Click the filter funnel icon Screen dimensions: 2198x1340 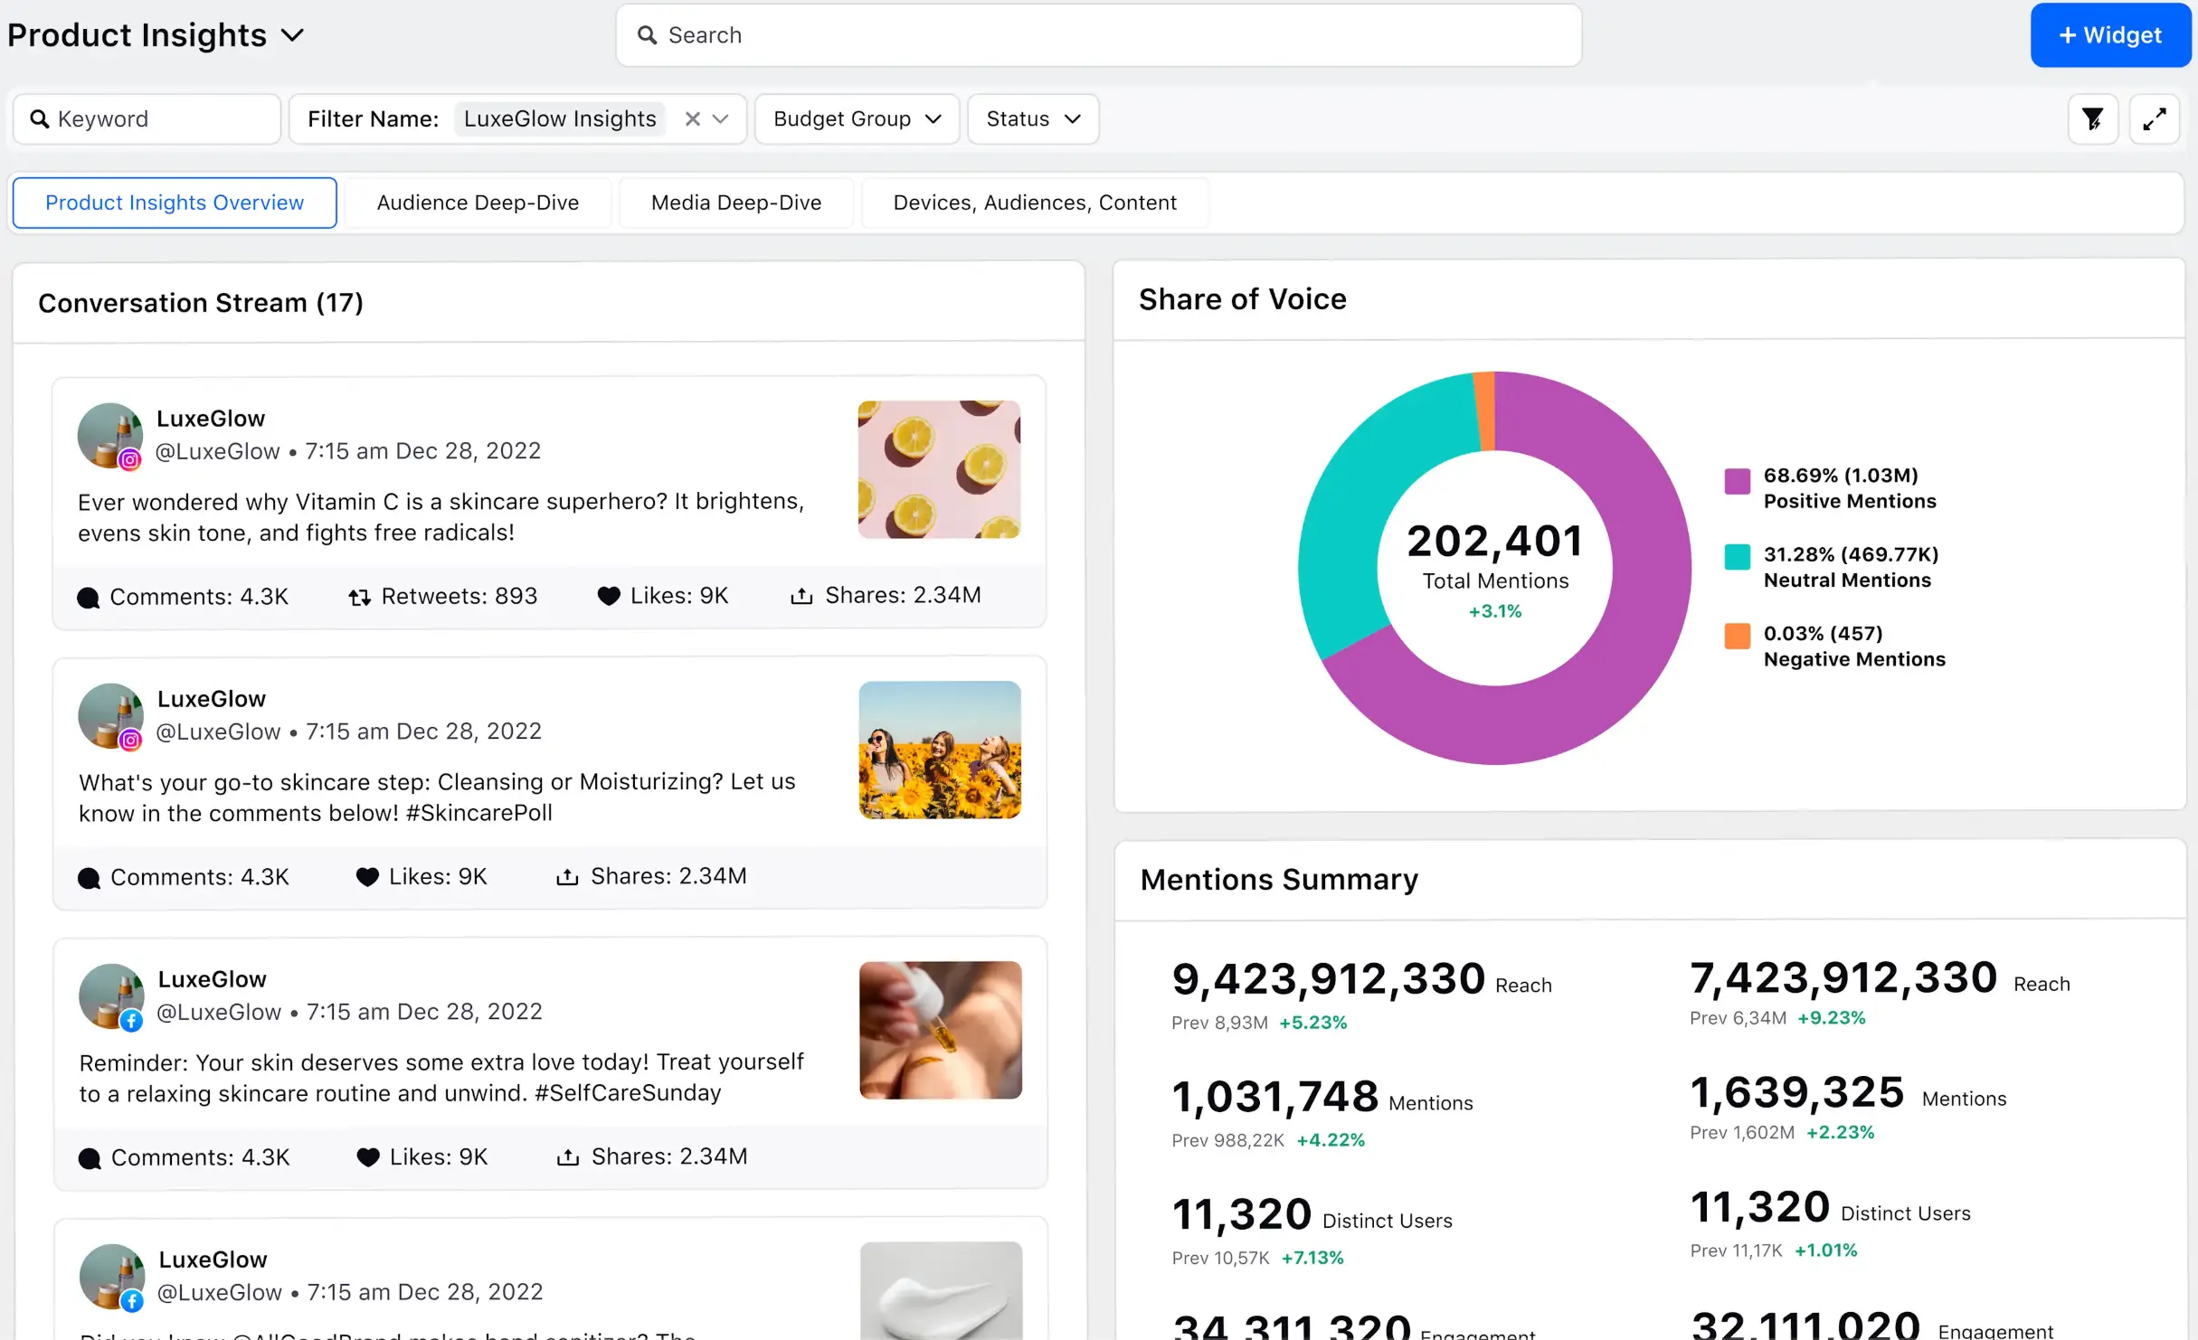[x=2092, y=118]
